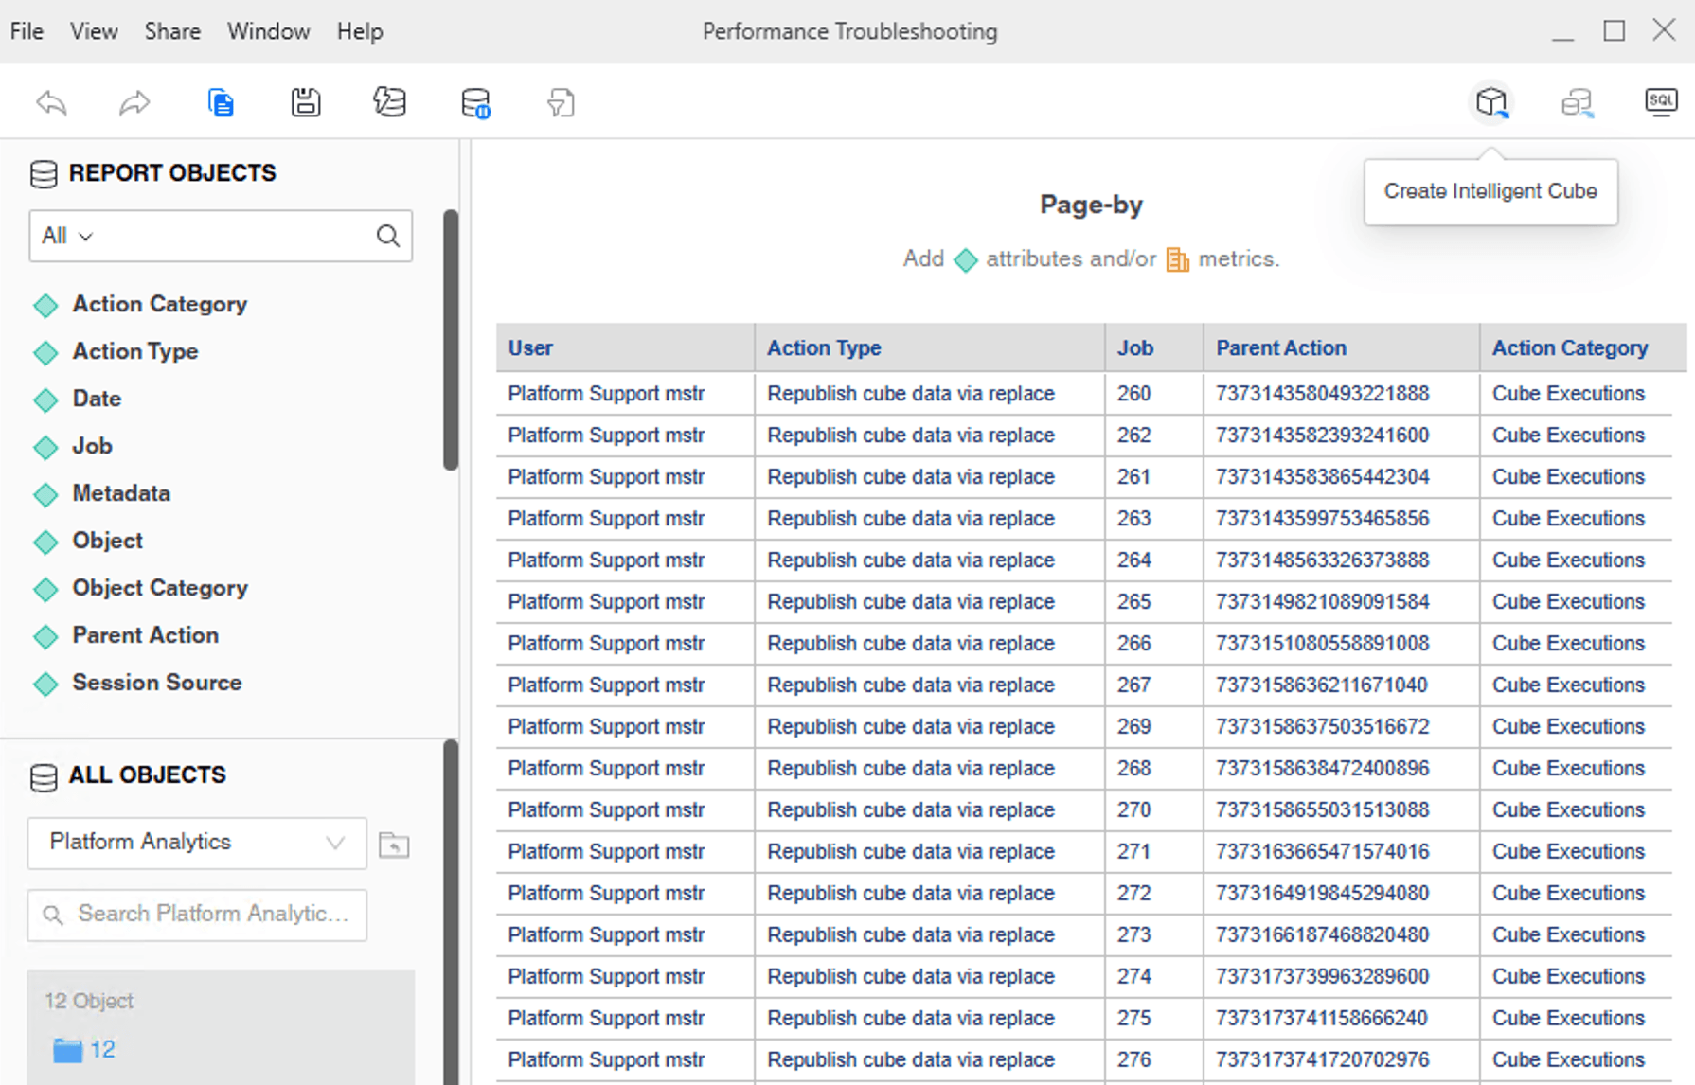This screenshot has width=1695, height=1085.
Task: Click the Create Intelligent Cube icon
Action: point(1490,102)
